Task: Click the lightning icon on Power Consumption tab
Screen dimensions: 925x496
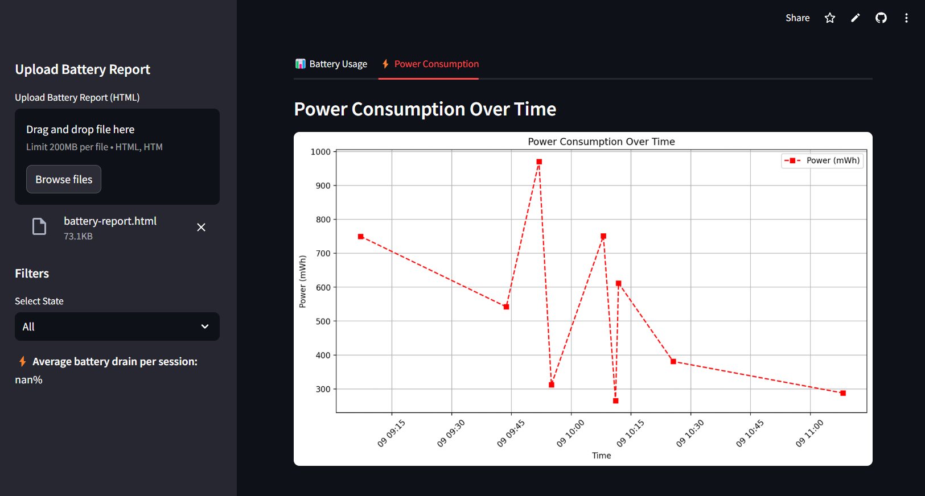Action: coord(385,64)
